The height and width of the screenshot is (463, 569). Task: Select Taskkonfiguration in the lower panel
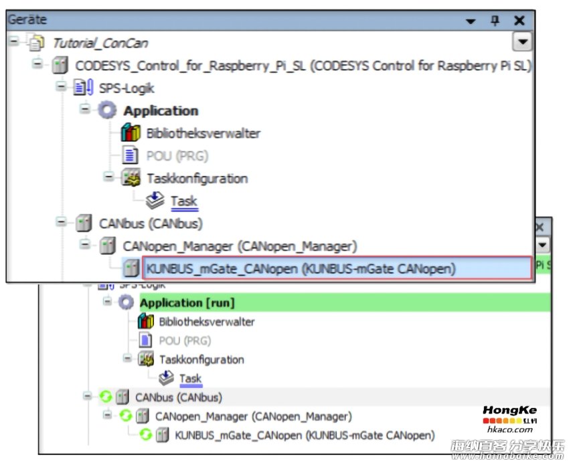tap(201, 359)
